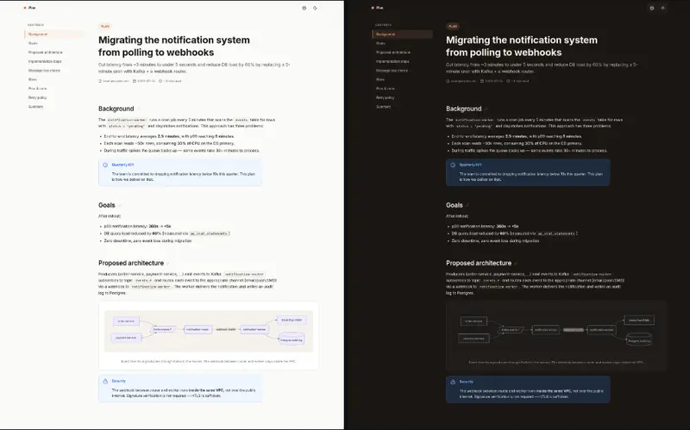Click the calendar date icon under the dark title
This screenshot has height=430, width=690.
(482, 81)
